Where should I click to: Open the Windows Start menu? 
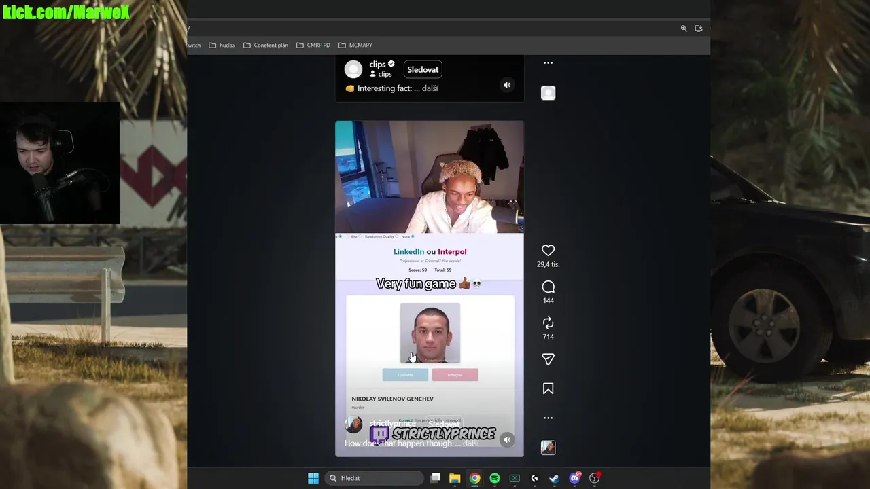tap(313, 478)
